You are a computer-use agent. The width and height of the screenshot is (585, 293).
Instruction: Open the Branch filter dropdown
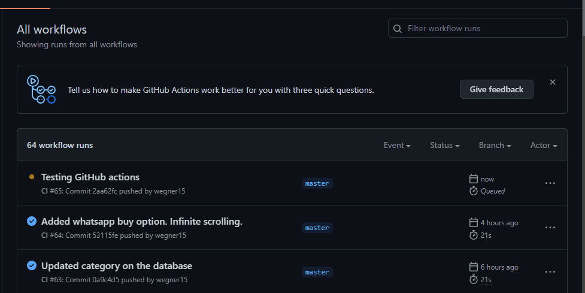(x=495, y=145)
